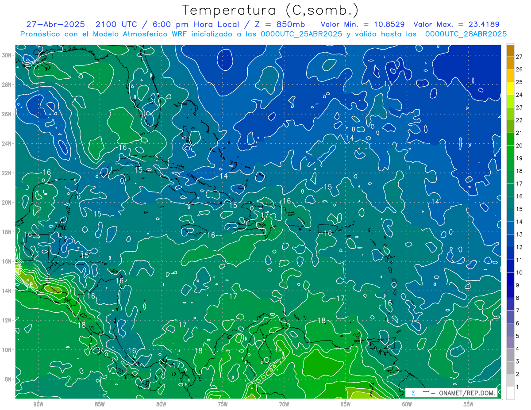Image resolution: width=531 pixels, height=410 pixels.
Task: Click the color bar label 23
Action: 519,107
